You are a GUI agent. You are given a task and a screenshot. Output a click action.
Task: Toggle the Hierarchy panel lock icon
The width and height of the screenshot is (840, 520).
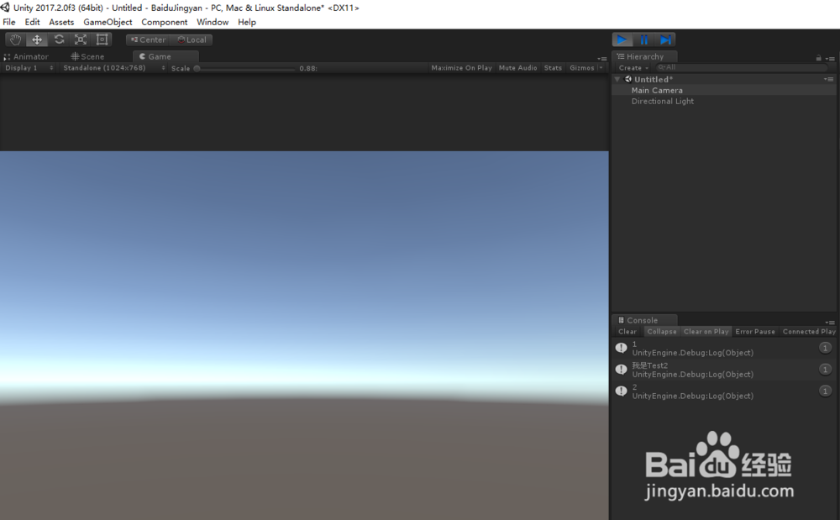[818, 58]
